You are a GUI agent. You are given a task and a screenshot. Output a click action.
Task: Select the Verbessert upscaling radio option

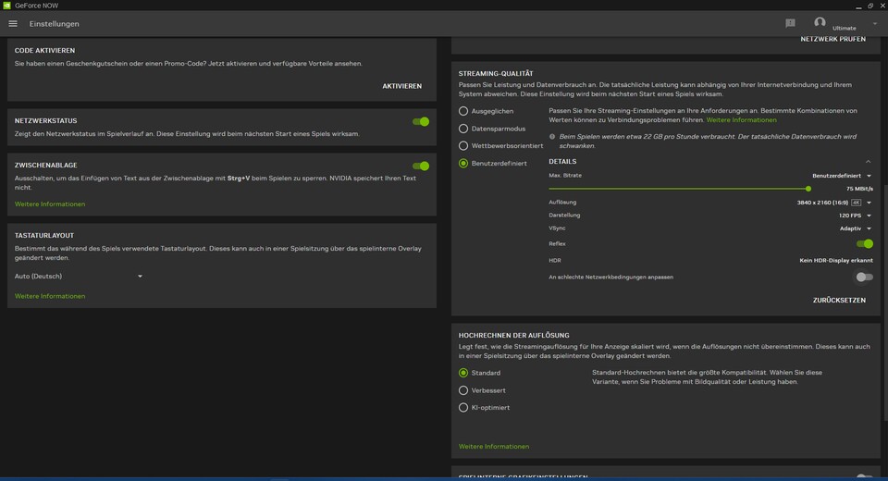coord(463,390)
